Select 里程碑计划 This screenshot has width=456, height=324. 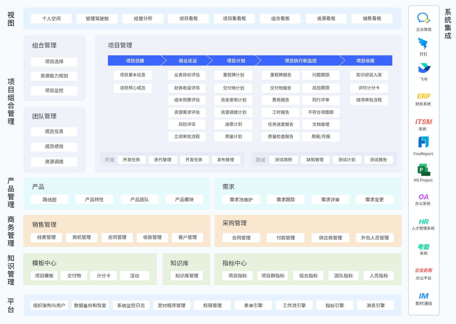click(233, 75)
